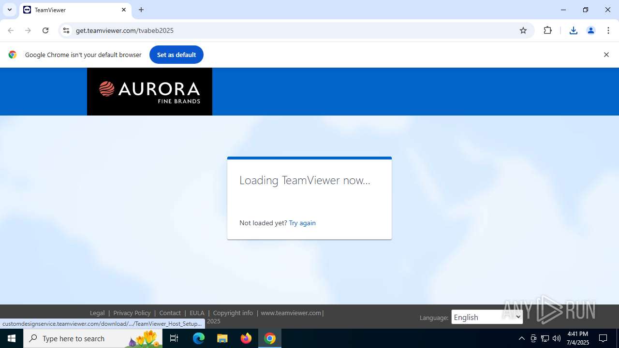Open Chrome three-dot menu
619x348 pixels.
coord(608,30)
